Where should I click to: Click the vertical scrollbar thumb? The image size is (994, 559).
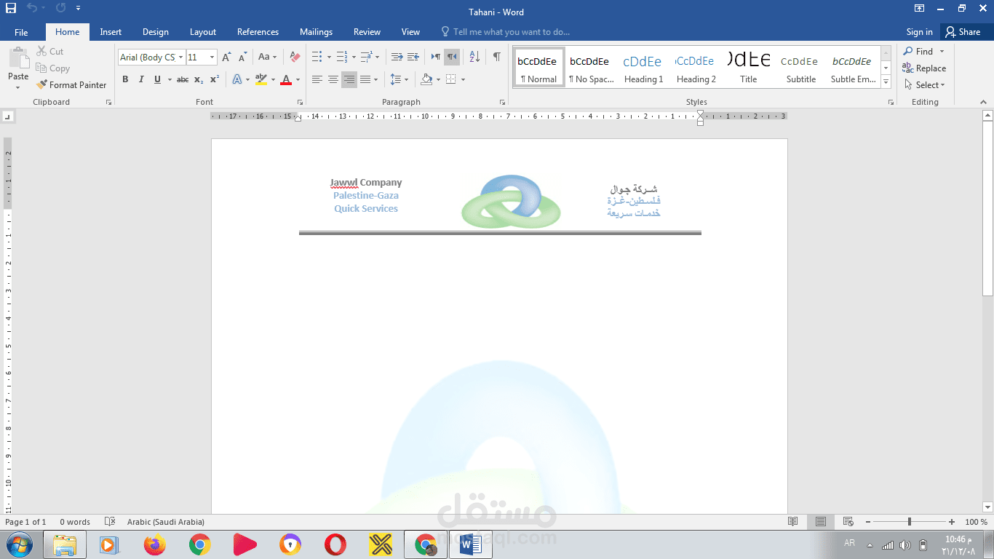(987, 208)
